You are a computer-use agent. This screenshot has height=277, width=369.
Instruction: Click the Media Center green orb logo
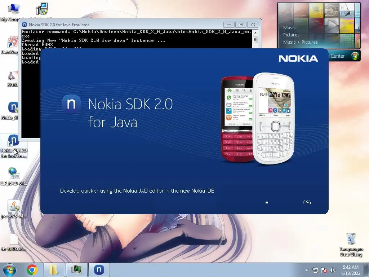pos(355,56)
